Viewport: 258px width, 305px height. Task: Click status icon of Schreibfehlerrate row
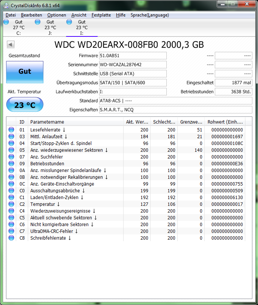pos(11,238)
